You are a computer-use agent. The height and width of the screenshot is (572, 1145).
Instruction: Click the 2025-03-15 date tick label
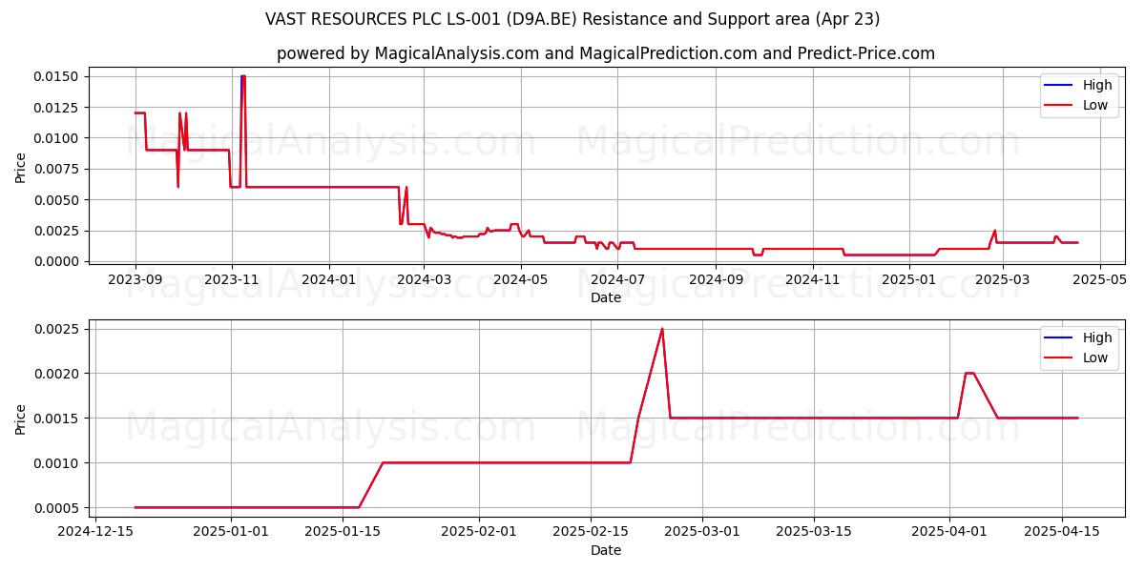click(815, 532)
